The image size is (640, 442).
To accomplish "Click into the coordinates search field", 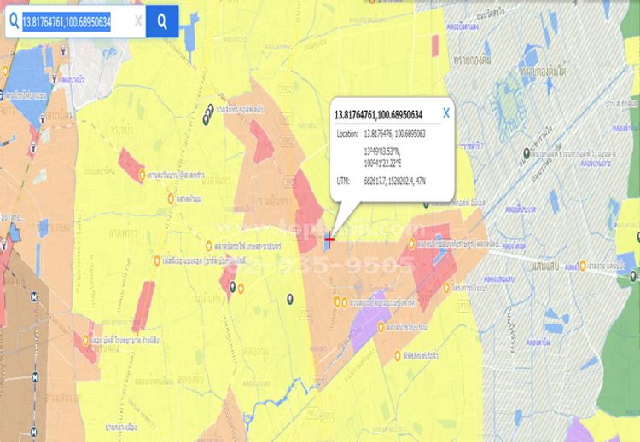I will [67, 21].
